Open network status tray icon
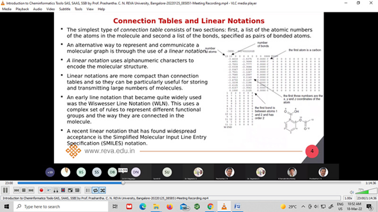 point(323,207)
